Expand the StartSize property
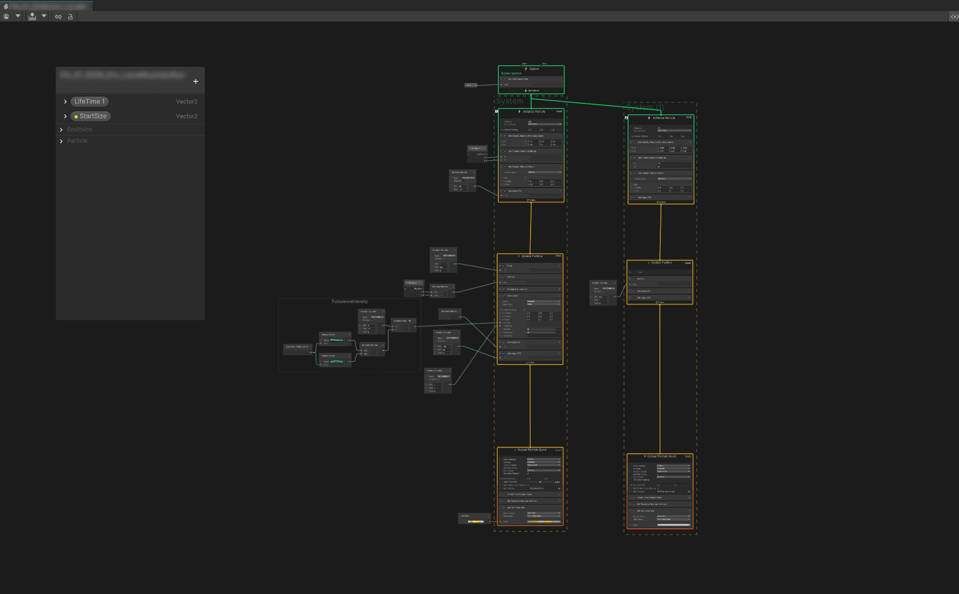The height and width of the screenshot is (594, 959). 65,116
